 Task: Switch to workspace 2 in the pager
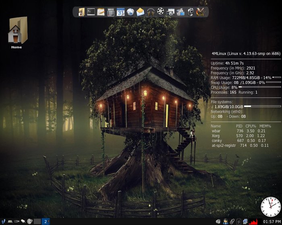tap(46, 221)
